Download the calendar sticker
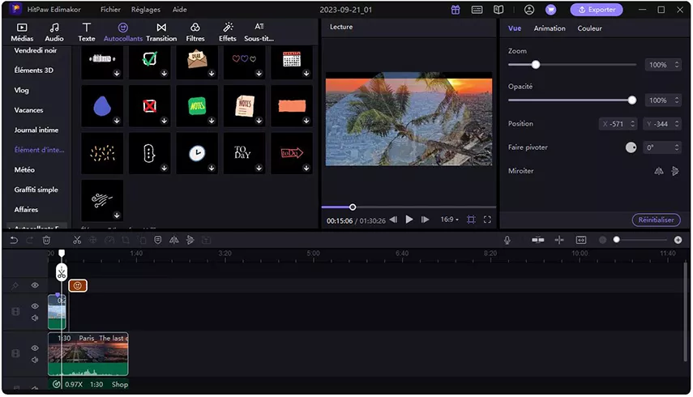The height and width of the screenshot is (397, 693). click(306, 73)
